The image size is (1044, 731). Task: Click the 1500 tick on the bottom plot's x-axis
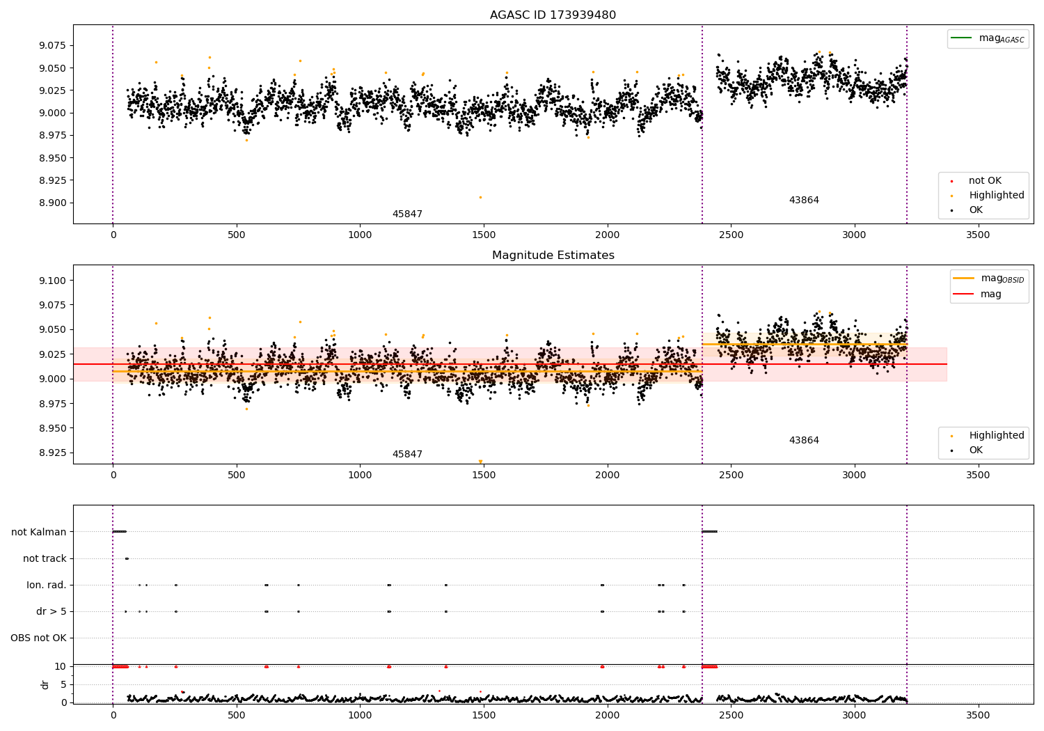point(484,715)
